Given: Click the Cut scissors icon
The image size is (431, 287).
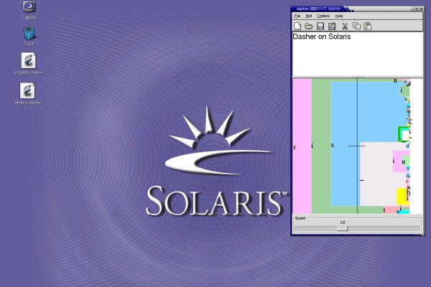Looking at the screenshot, I should [x=345, y=27].
